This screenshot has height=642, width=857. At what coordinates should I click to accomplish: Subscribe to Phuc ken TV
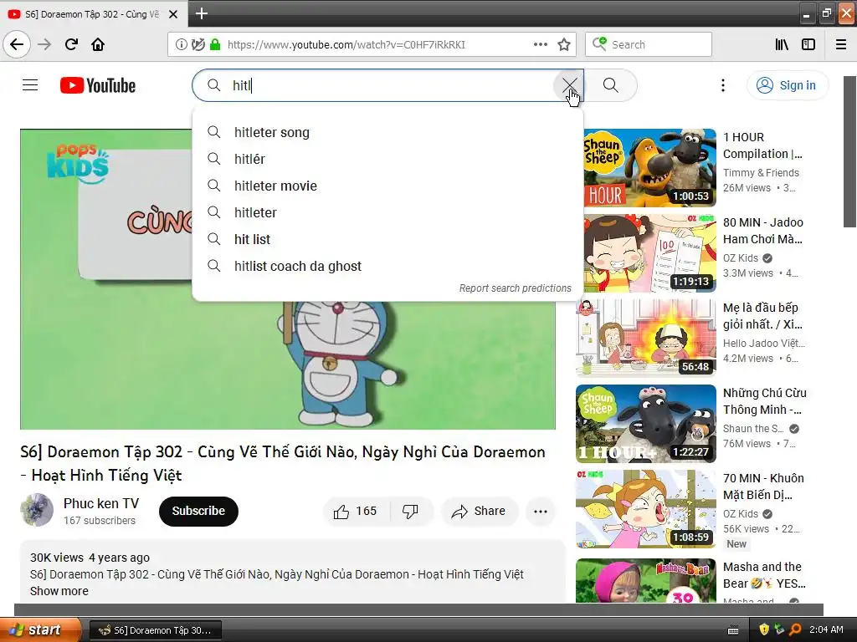click(x=198, y=511)
